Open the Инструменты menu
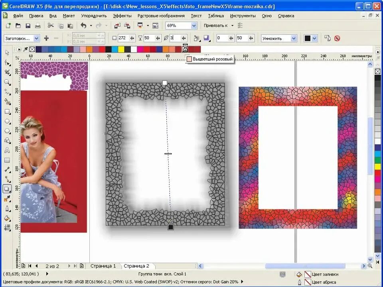383x287 pixels. point(243,16)
